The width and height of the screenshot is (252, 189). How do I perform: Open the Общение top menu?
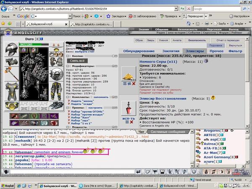tap(162, 29)
